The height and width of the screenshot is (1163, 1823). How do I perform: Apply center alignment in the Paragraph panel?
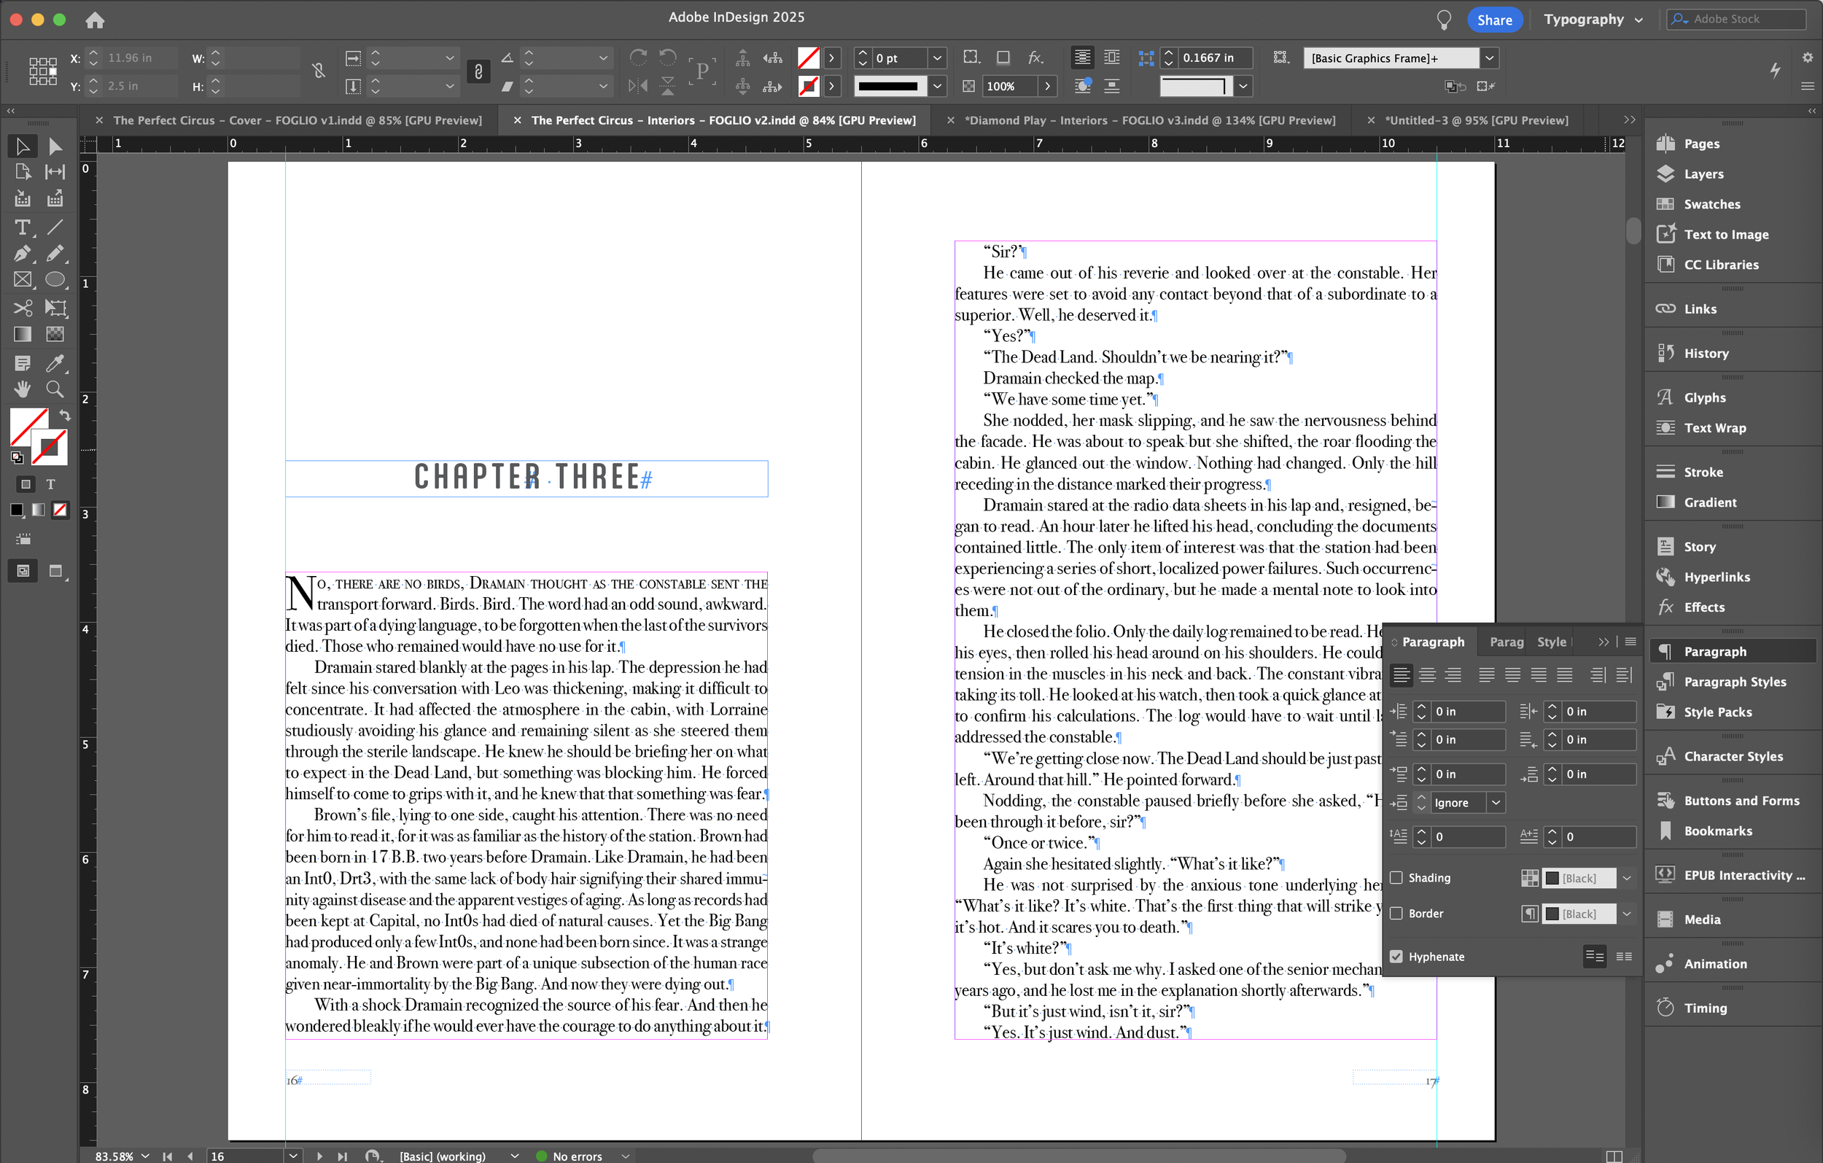pos(1427,674)
